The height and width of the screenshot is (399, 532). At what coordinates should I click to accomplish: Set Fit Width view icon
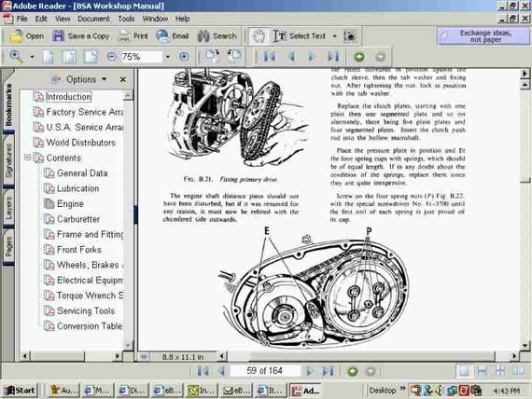[91, 57]
